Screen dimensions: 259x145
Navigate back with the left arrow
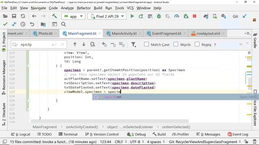[34, 16]
